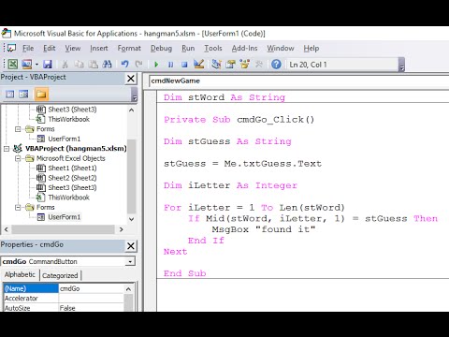The width and height of the screenshot is (449, 337).
Task: Select highlighted UserForm1 under hangman5 project
Action: coord(64,217)
